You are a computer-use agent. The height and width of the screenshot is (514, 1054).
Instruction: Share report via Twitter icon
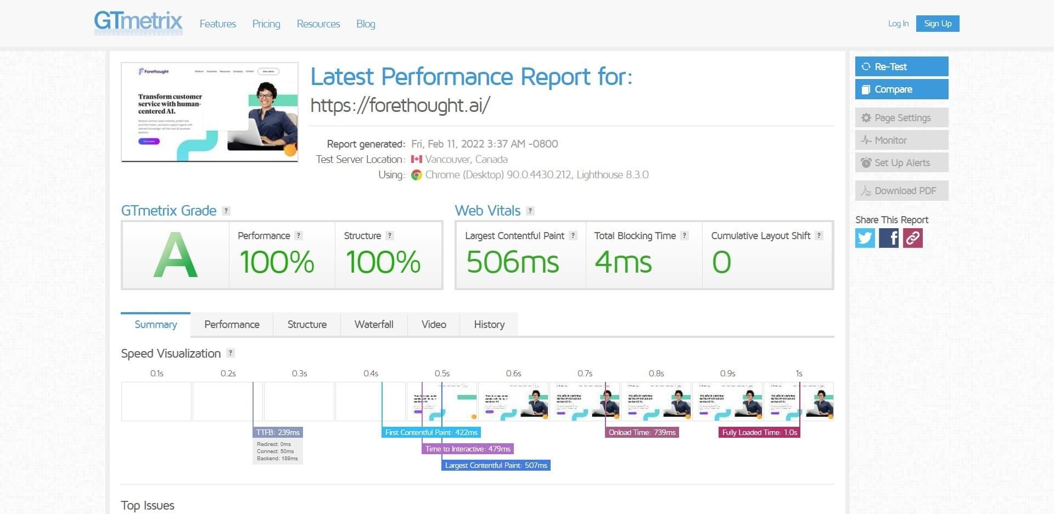click(x=865, y=238)
